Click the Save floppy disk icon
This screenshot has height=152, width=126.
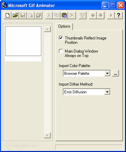(x=23, y=15)
